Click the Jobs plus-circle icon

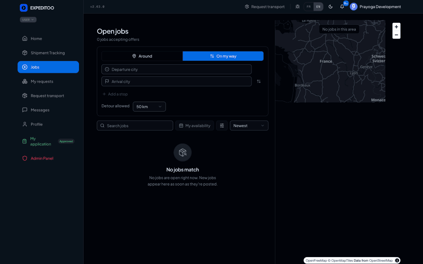tap(25, 67)
